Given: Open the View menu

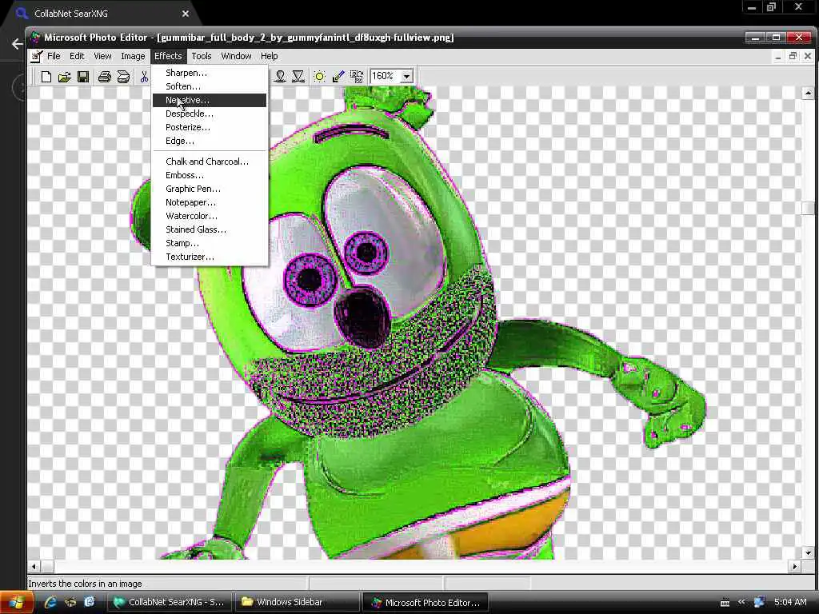Looking at the screenshot, I should tap(102, 56).
